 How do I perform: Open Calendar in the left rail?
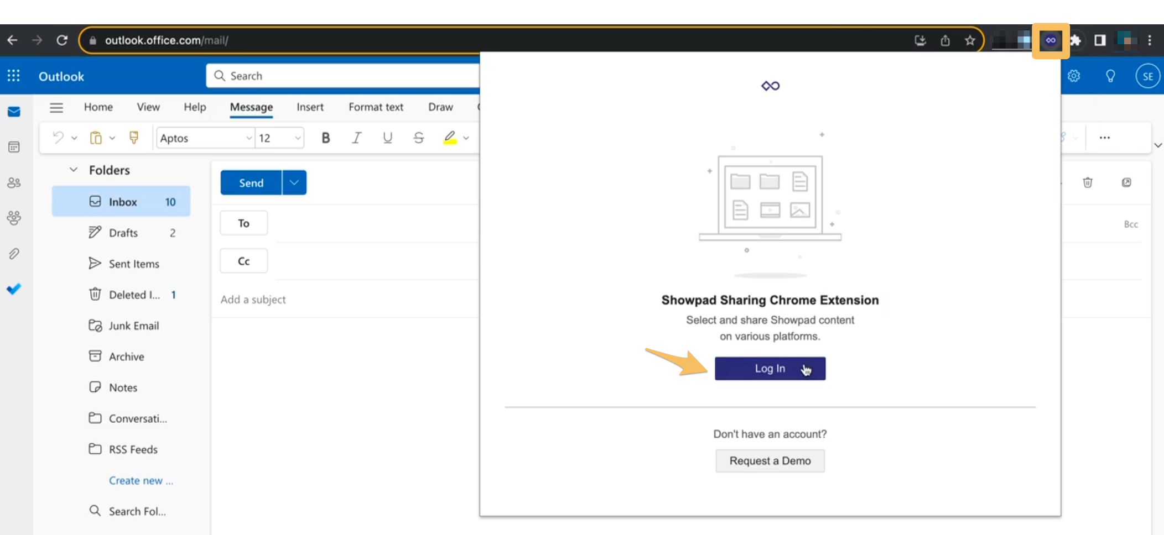(x=14, y=147)
